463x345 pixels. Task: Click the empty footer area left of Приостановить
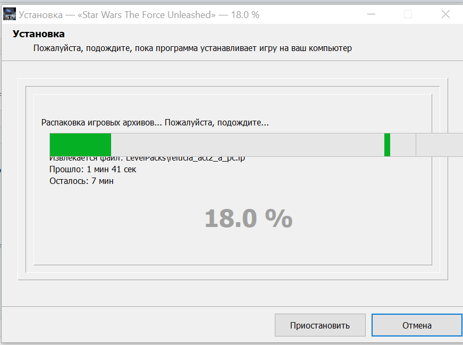point(137,325)
